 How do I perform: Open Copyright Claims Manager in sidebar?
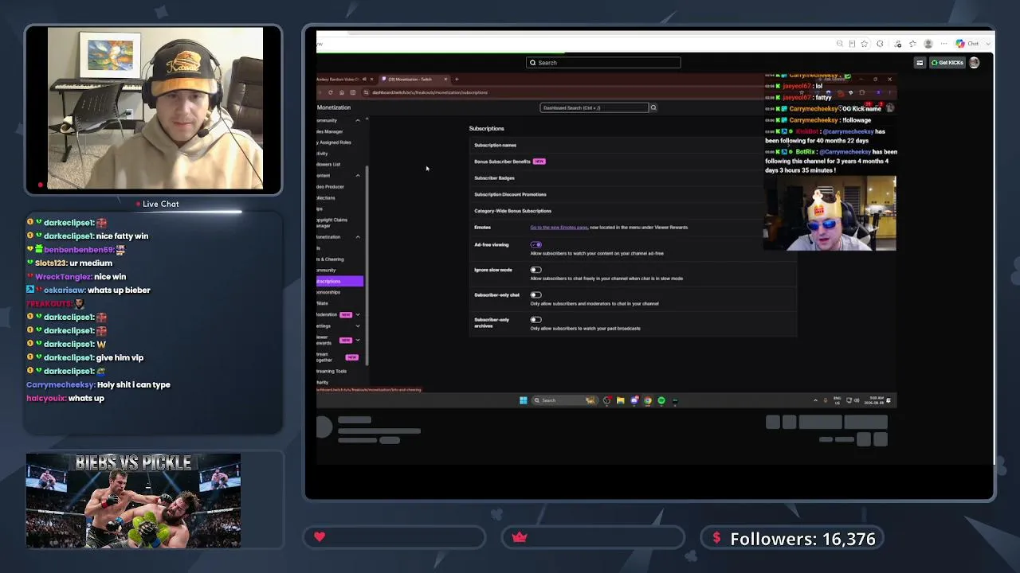coord(333,223)
